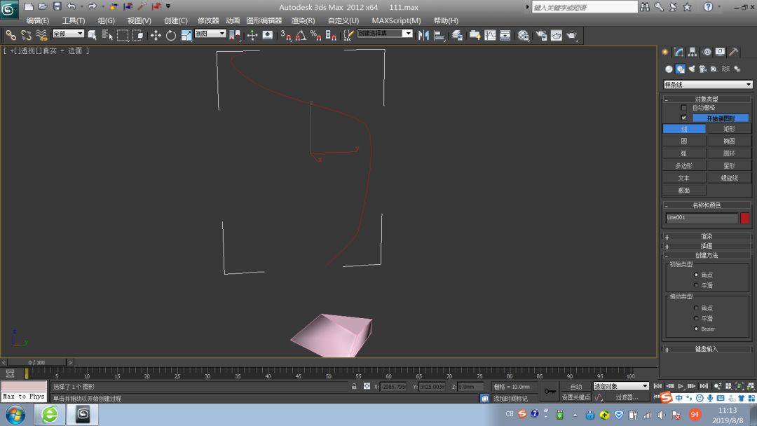
Task: Select 角点 under 初始类型
Action: (696, 275)
